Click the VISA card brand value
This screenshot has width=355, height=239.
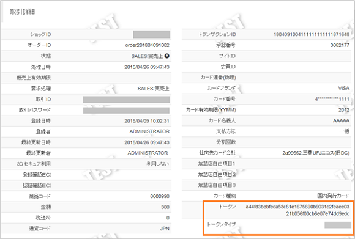pos(344,88)
